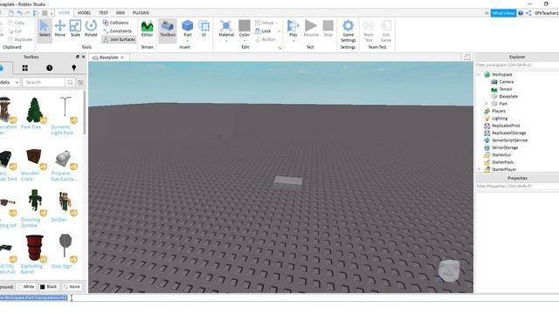Set Toolbox background to White
The height and width of the screenshot is (314, 559).
26,287
